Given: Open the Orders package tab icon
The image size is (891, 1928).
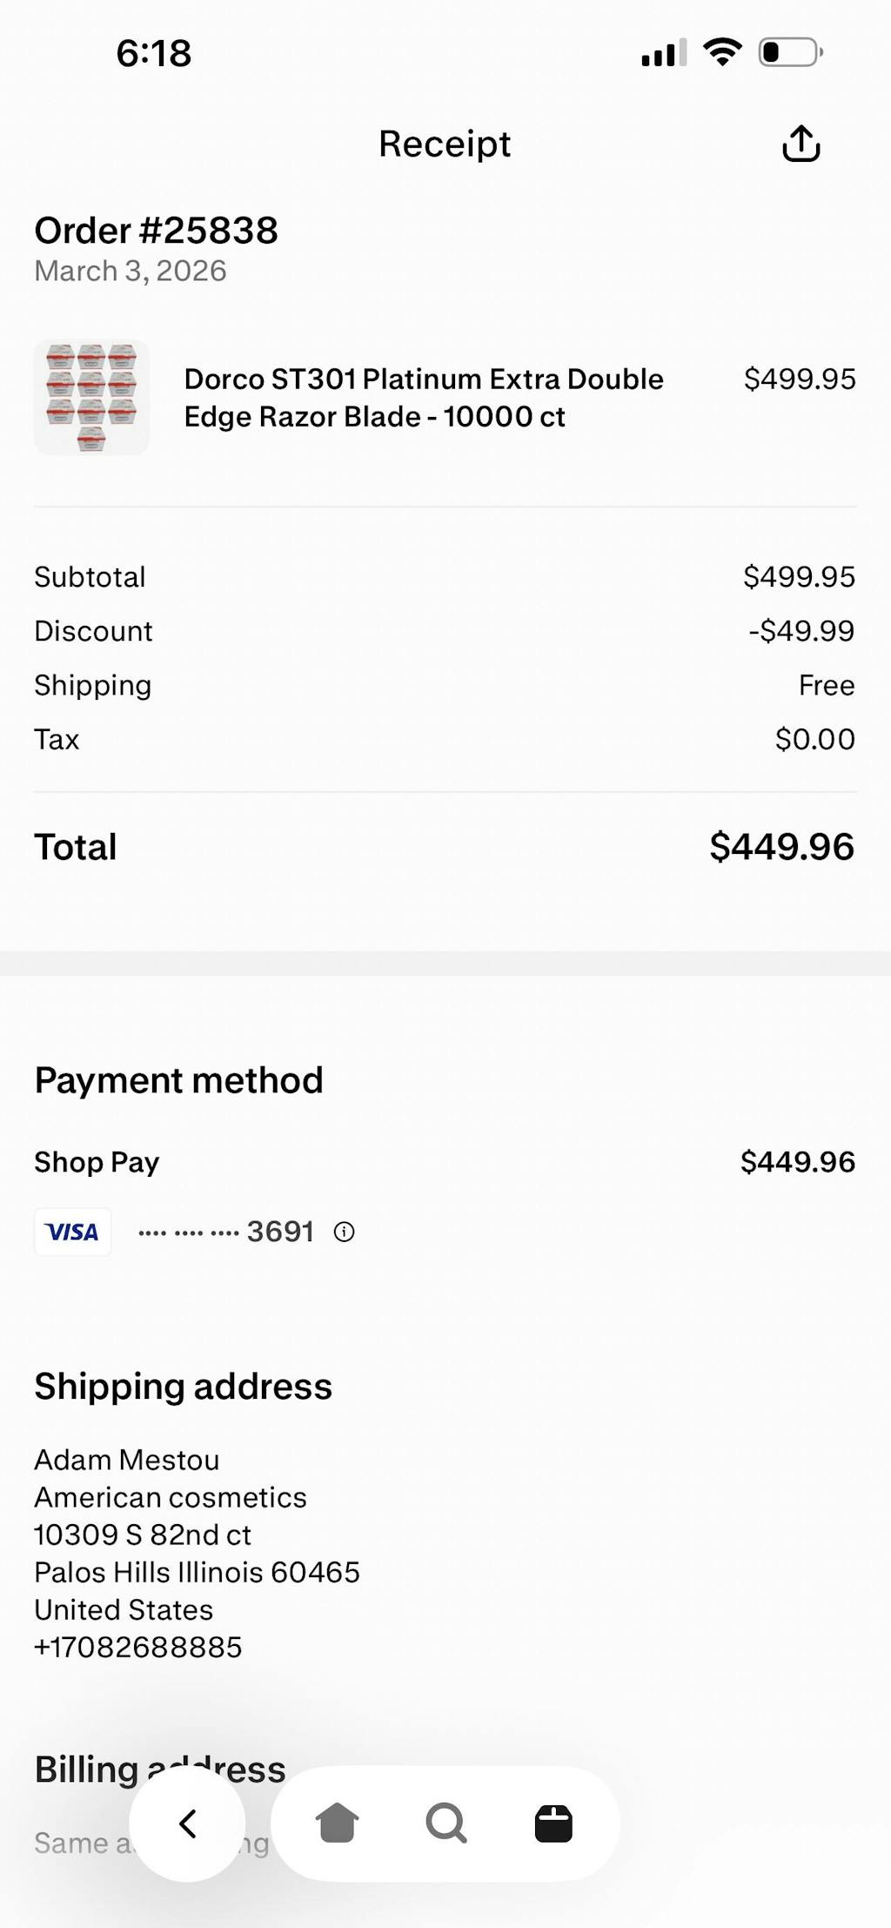Looking at the screenshot, I should (x=553, y=1824).
